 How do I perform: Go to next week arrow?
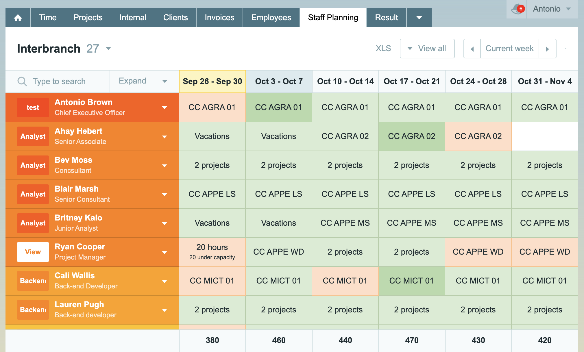pyautogui.click(x=547, y=49)
